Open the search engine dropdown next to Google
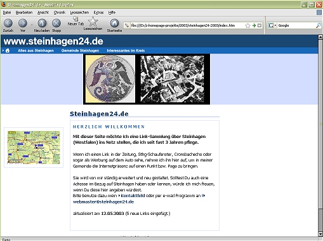Viewport: 323px width, 241px height. [x=275, y=25]
